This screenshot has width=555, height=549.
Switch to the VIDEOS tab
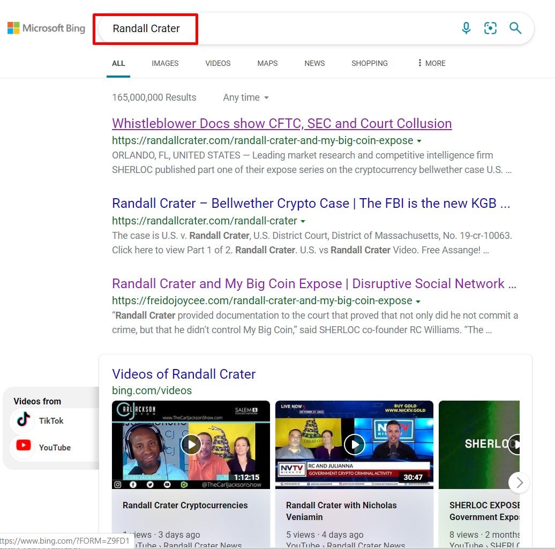point(217,63)
